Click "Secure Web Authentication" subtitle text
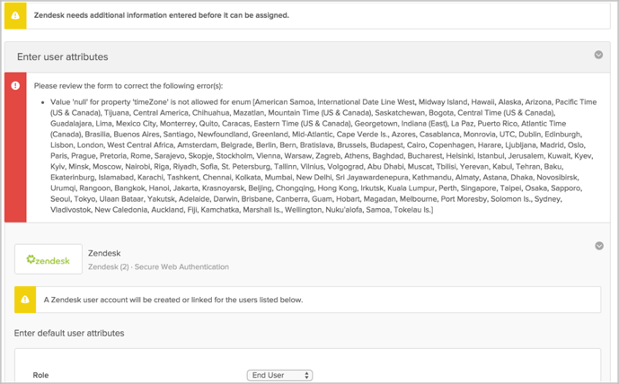 coord(179,266)
